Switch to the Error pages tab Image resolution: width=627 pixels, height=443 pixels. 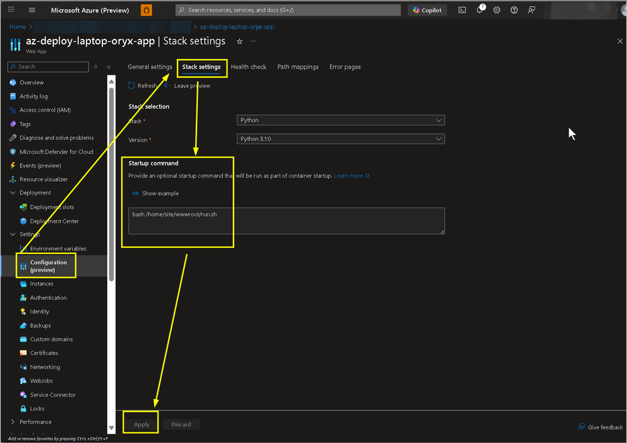[345, 67]
